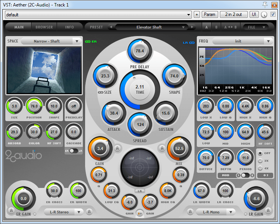Click the lock icon beside LR GAIN
The image size is (280, 224).
tap(268, 211)
